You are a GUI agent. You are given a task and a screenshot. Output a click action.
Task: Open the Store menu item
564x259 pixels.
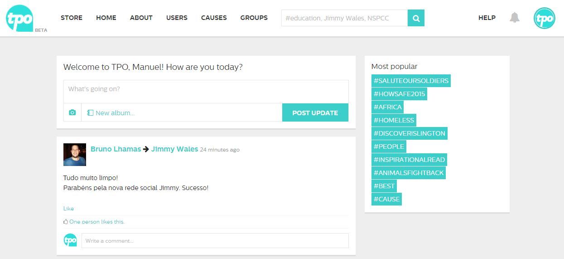point(72,18)
